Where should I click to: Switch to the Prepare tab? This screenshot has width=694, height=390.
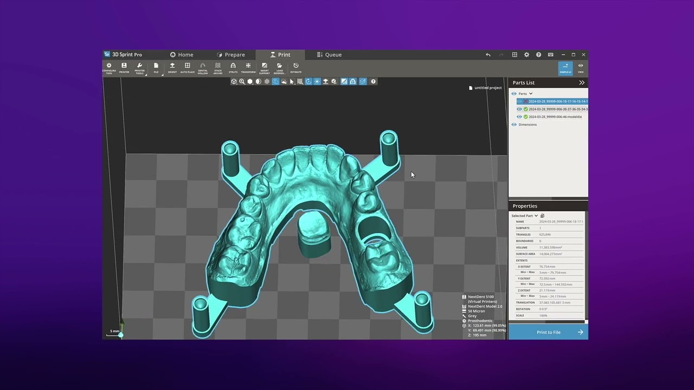click(231, 55)
